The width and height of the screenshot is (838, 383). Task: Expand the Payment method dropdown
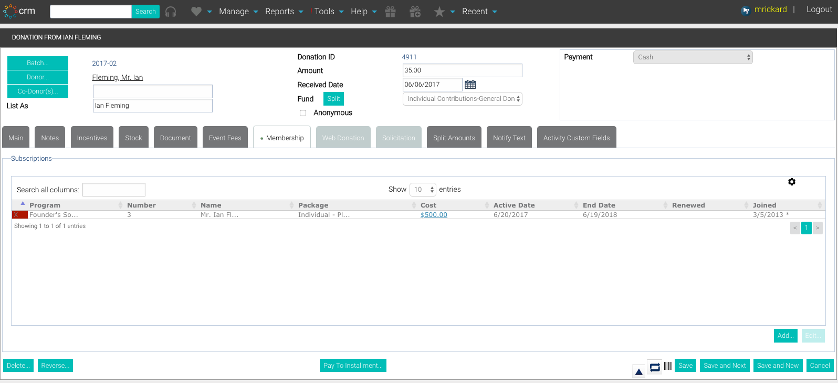(x=693, y=57)
